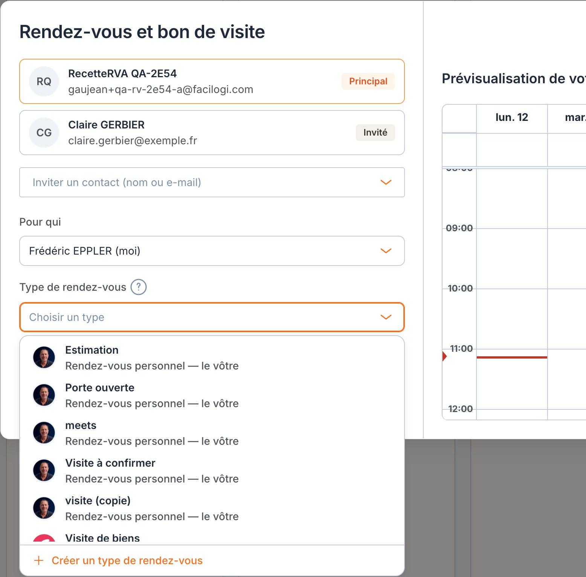Click the red current-time marker on calendar

point(512,357)
